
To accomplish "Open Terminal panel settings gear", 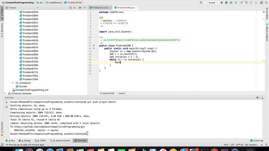I will click(258, 98).
